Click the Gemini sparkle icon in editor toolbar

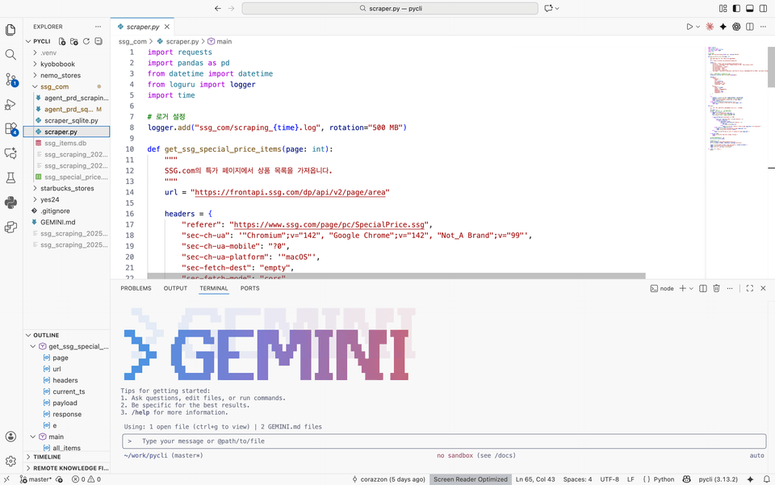(723, 27)
